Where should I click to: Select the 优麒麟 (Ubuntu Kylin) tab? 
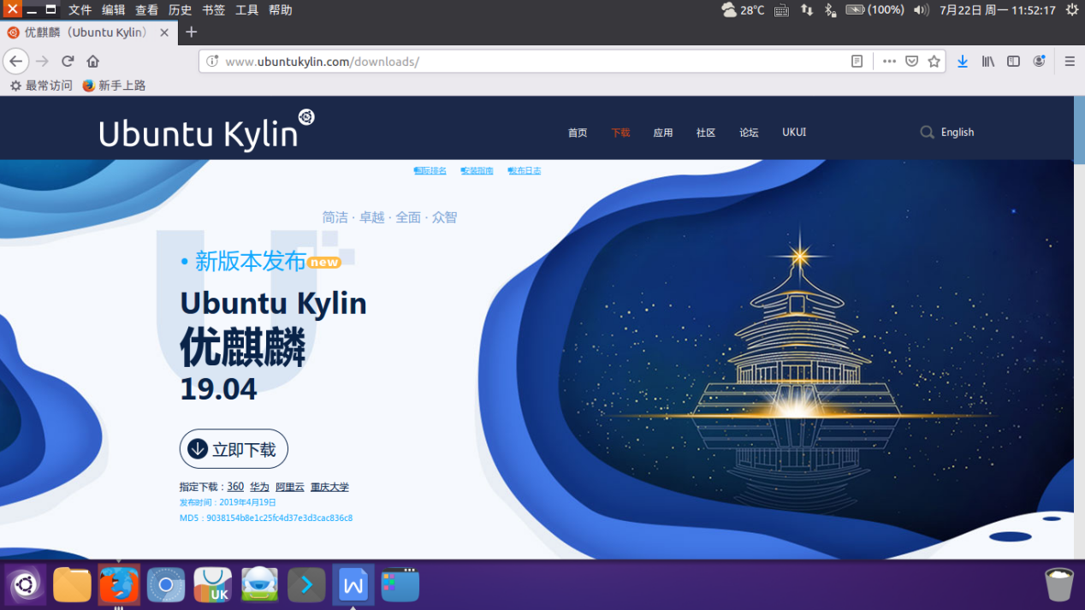(x=89, y=33)
